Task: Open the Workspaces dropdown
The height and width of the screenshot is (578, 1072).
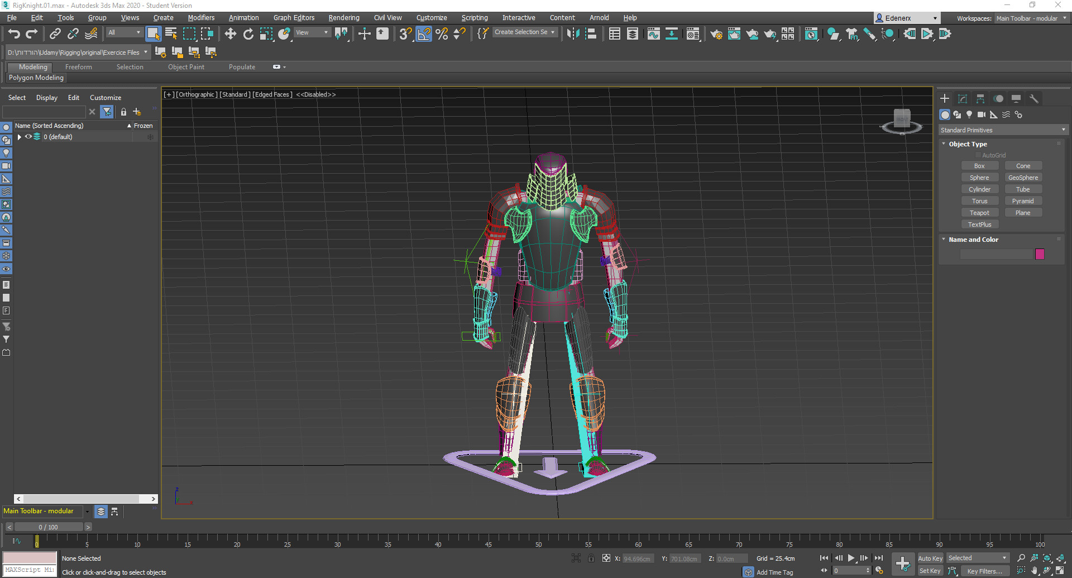Action: [x=1030, y=18]
